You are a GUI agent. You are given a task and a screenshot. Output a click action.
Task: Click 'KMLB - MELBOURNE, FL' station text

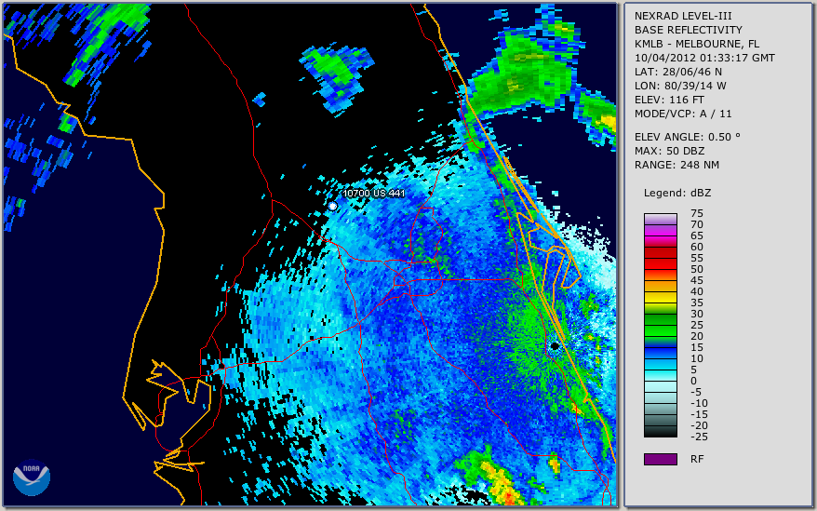click(x=697, y=44)
